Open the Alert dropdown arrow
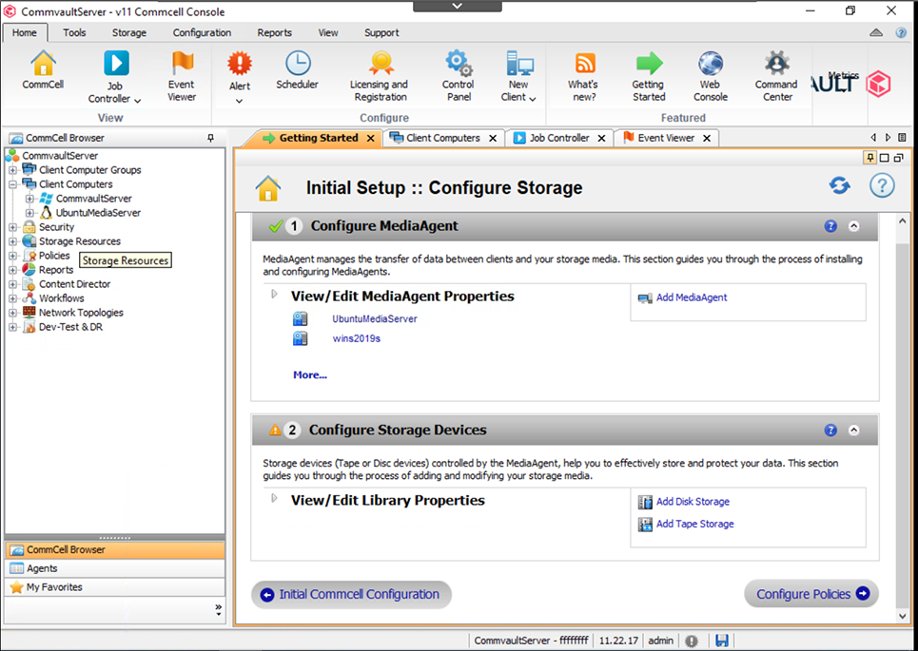This screenshot has height=651, width=918. (239, 101)
